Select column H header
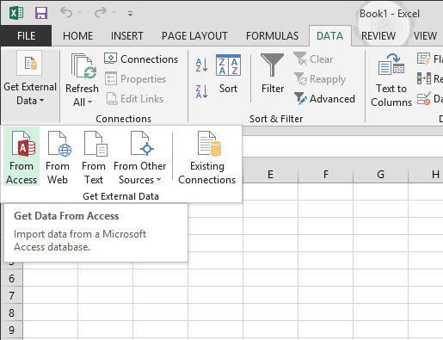This screenshot has height=340, width=443. (426, 174)
